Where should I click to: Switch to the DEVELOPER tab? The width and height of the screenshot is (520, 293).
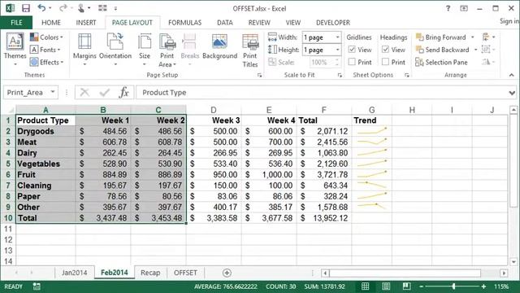pyautogui.click(x=333, y=23)
